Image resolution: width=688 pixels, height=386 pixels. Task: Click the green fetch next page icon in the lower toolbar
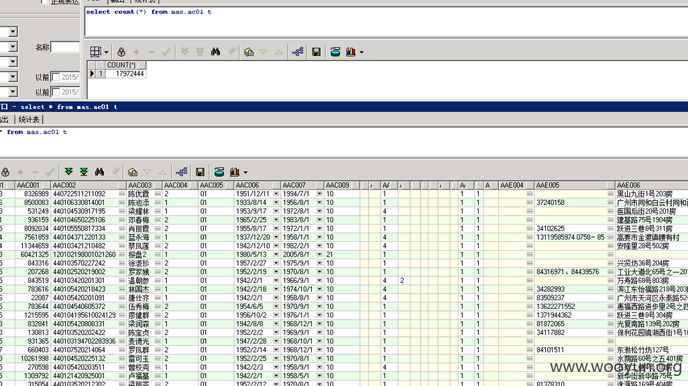coord(68,172)
